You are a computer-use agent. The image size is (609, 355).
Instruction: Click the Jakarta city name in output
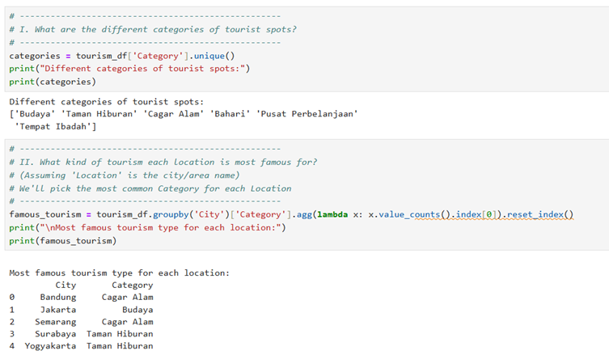coord(57,309)
